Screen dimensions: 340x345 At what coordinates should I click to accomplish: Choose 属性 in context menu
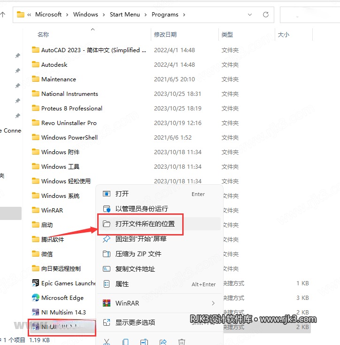tap(159, 284)
